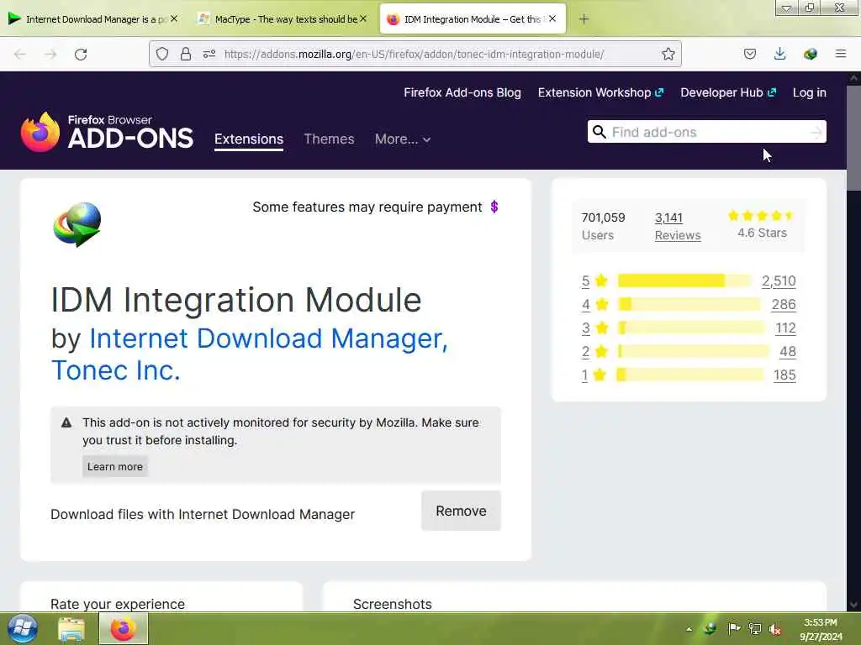Open the Extensions navigation item
Screen dimensions: 861x645
pos(249,139)
